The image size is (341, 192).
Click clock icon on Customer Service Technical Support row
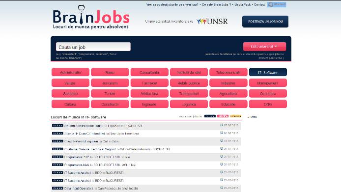[222, 148]
